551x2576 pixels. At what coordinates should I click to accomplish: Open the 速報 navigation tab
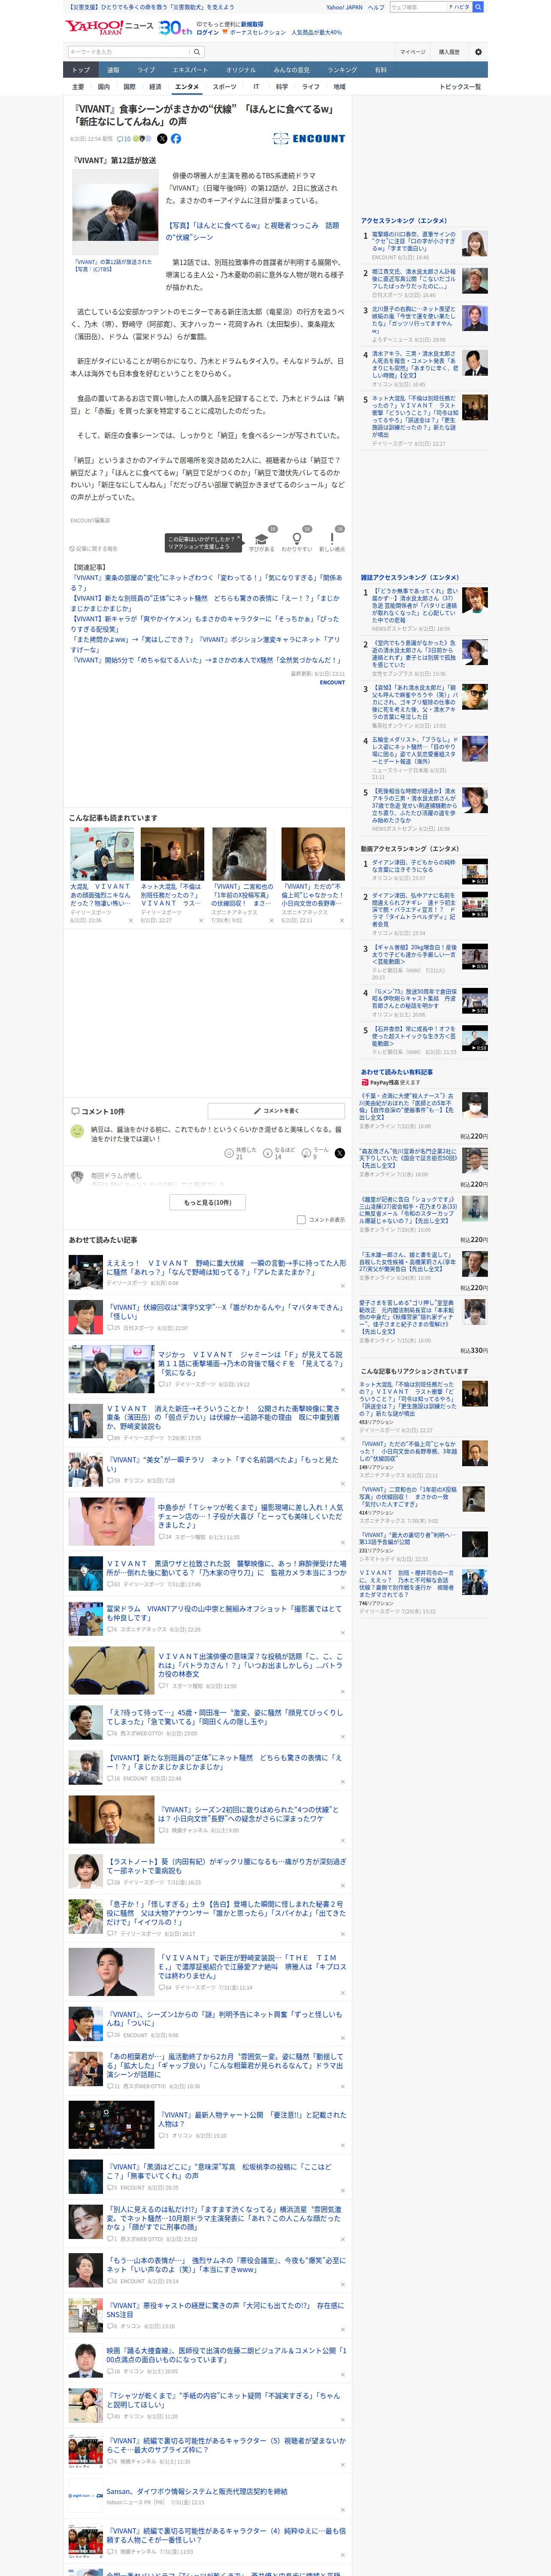pyautogui.click(x=113, y=70)
